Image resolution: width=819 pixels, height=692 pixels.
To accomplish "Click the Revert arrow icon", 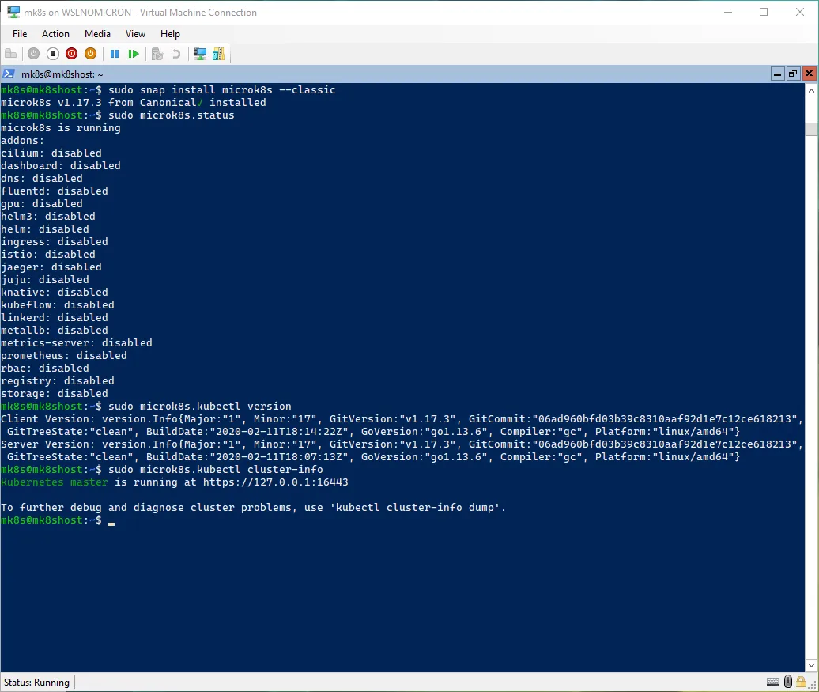I will pyautogui.click(x=176, y=54).
